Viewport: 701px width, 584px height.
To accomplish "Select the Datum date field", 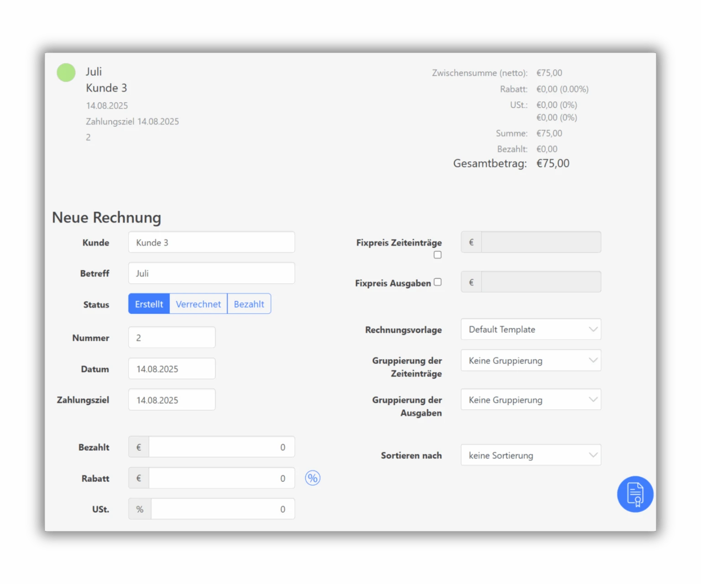I will tap(172, 369).
